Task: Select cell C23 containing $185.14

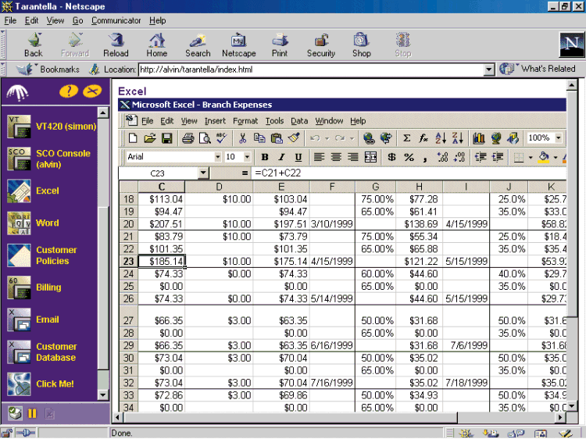Action: 162,261
